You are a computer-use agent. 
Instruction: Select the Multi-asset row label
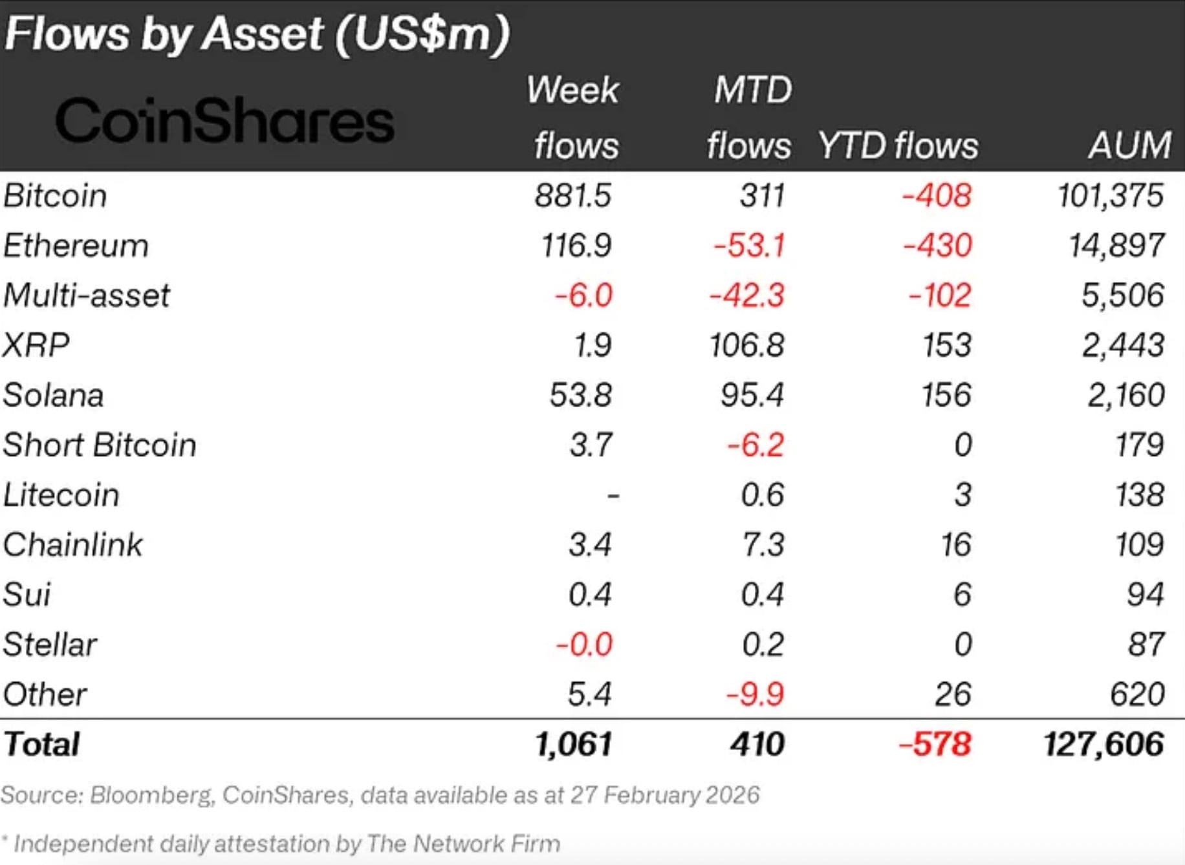(x=87, y=295)
